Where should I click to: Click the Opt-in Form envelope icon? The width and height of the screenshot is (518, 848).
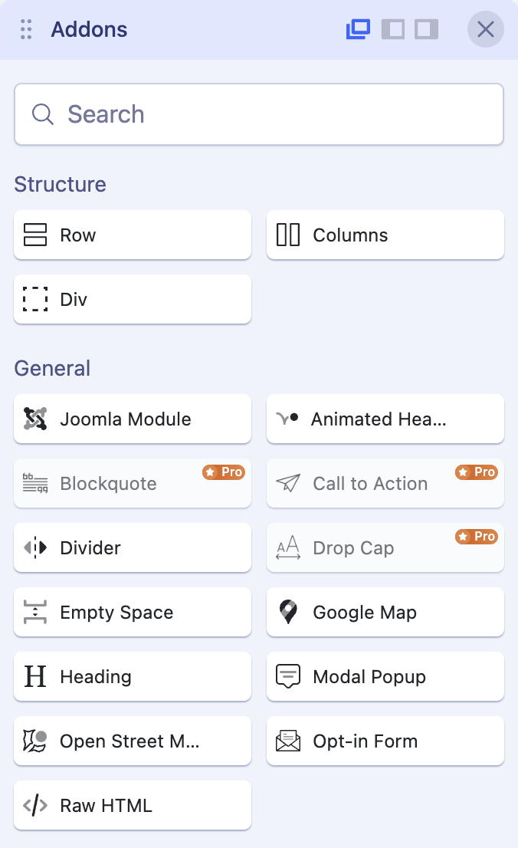[288, 741]
